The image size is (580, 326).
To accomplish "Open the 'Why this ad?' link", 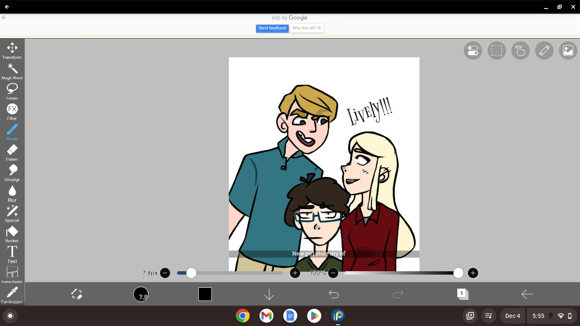I will tap(307, 28).
